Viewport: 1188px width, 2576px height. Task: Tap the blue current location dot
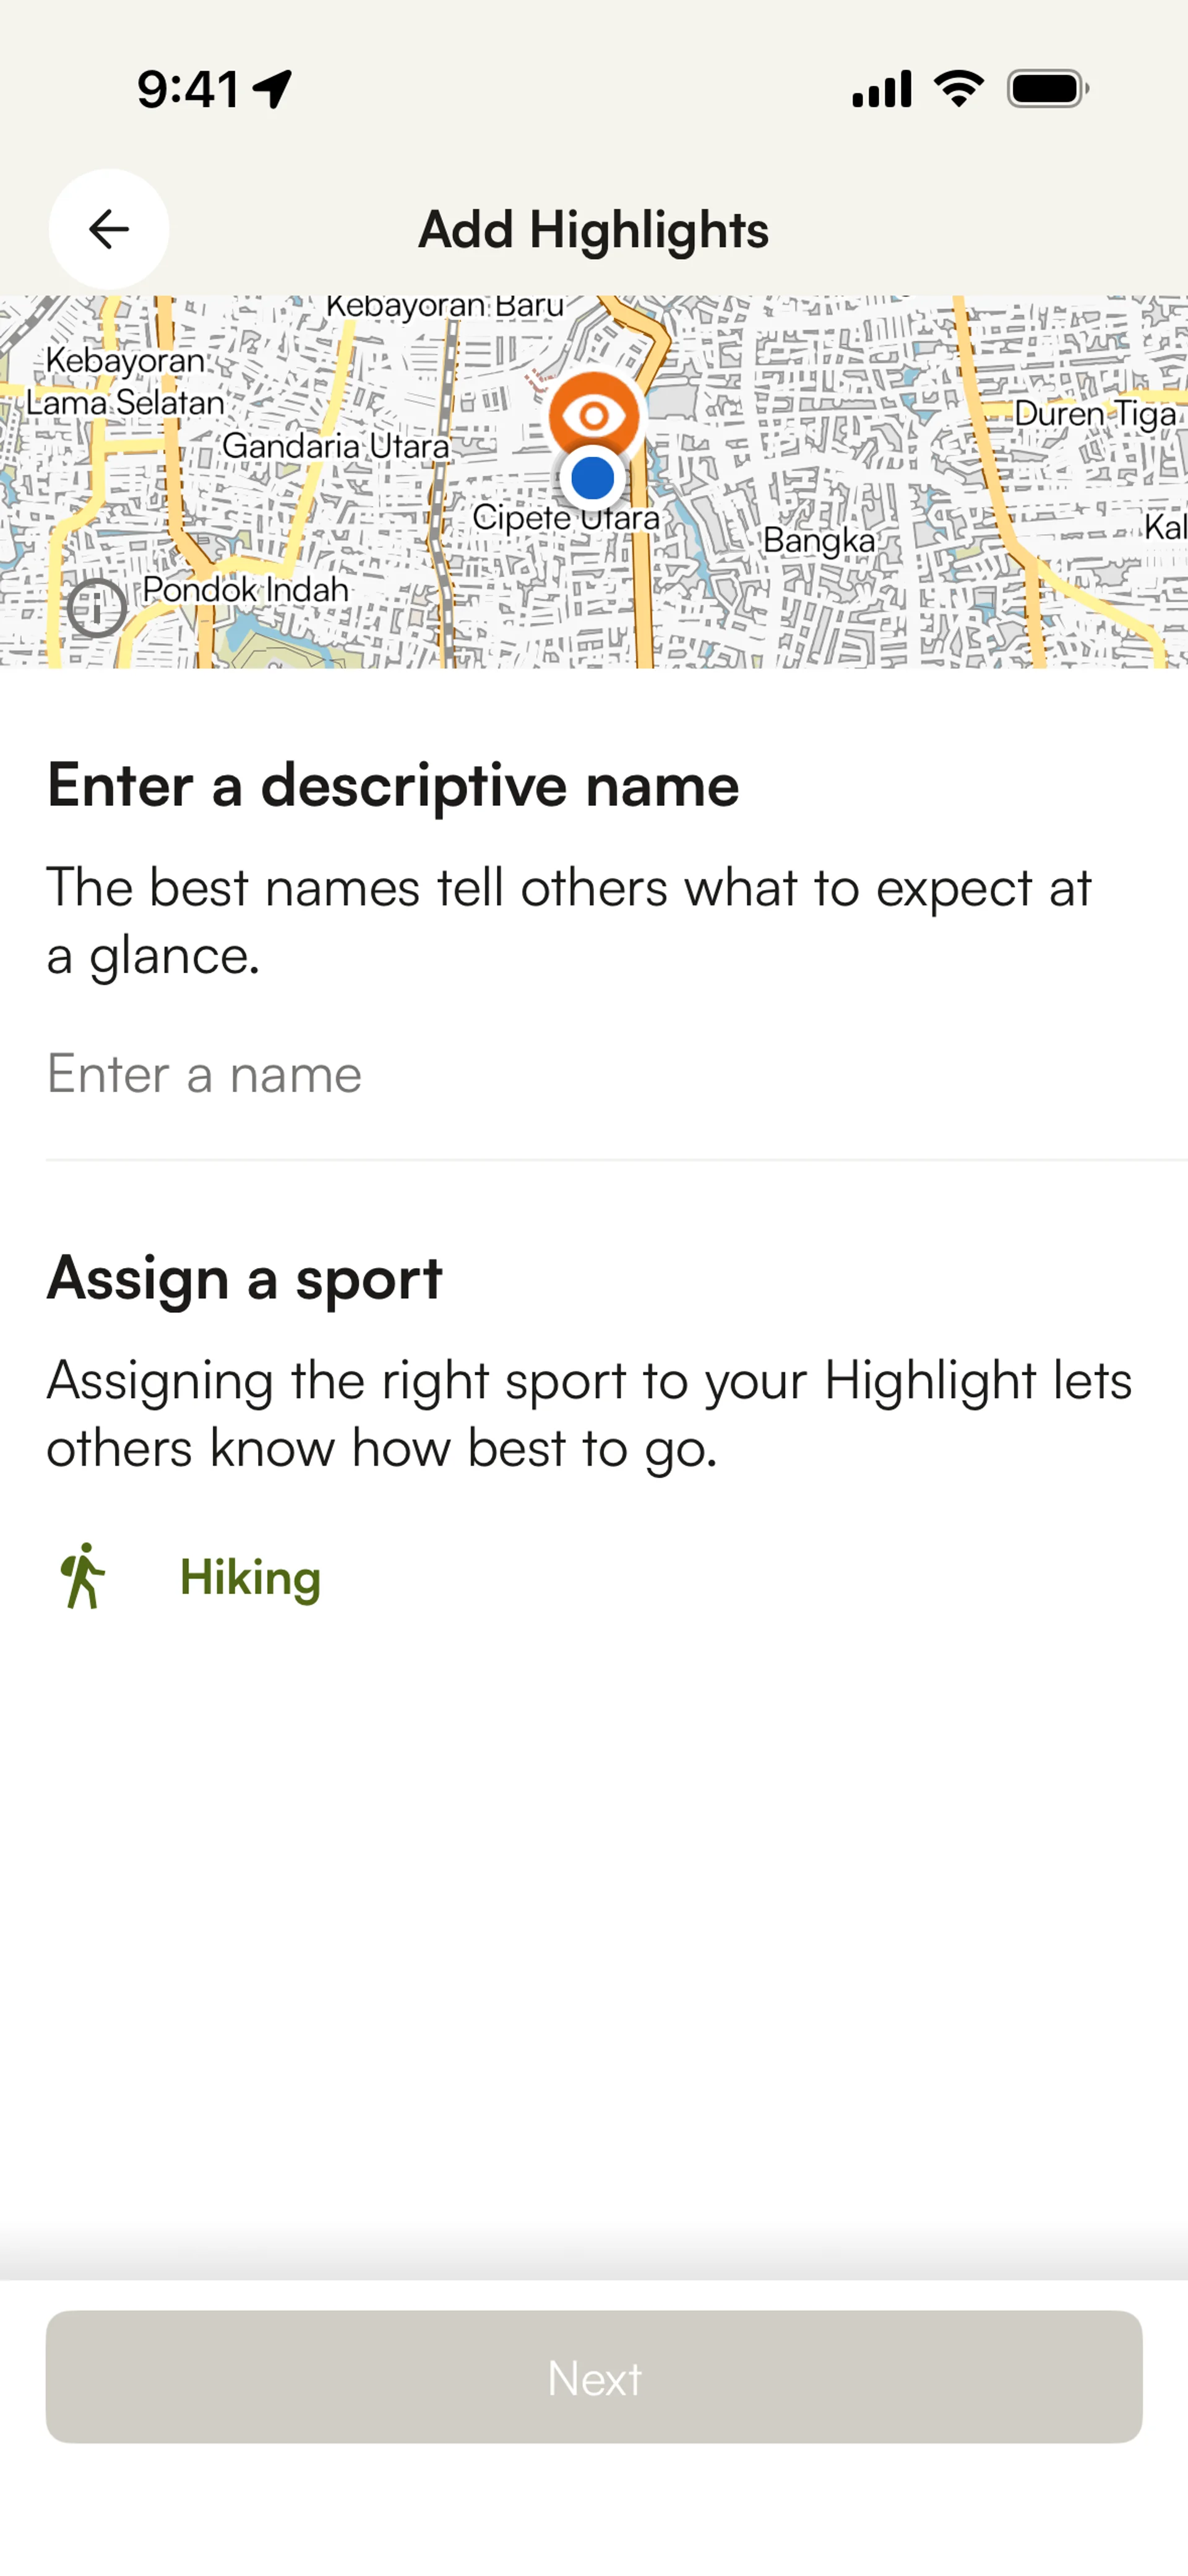click(593, 478)
